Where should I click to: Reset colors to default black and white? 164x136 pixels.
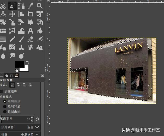point(16,70)
